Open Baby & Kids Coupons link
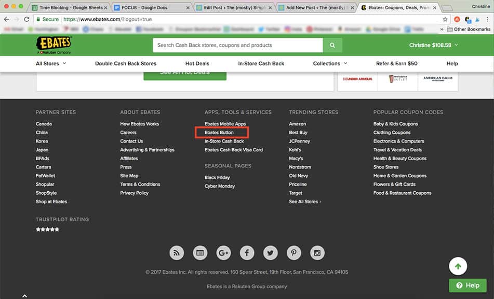The image size is (494, 299). [x=396, y=124]
